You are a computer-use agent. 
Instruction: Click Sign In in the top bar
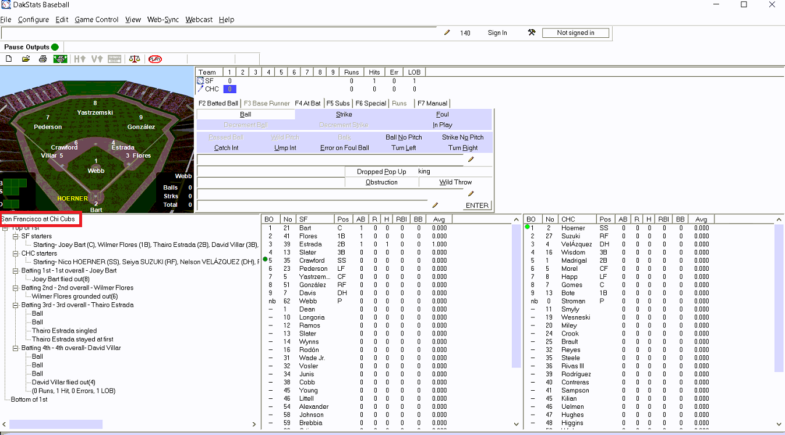pos(497,33)
